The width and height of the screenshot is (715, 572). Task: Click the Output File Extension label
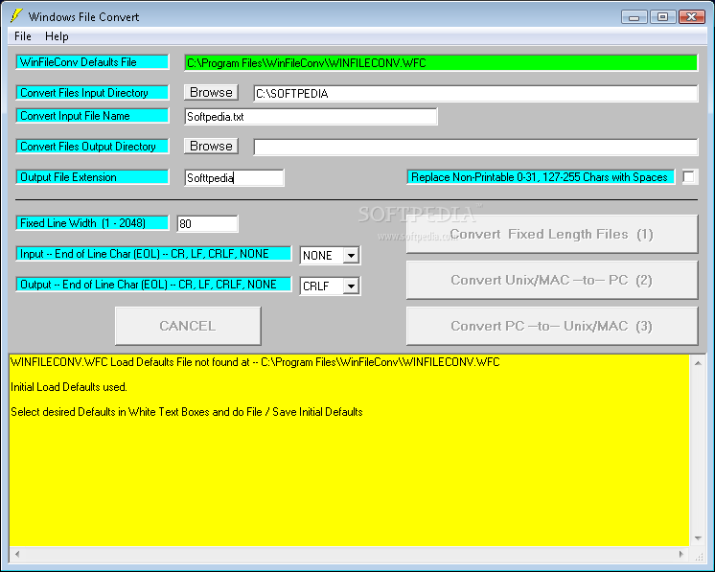[x=93, y=177]
